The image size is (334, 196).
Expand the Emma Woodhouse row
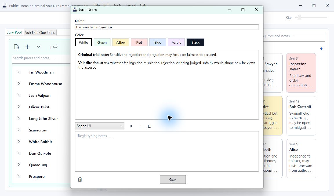pos(19,84)
